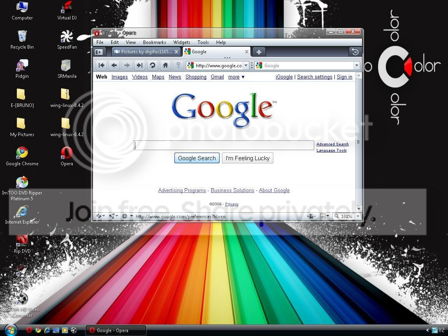448x336 pixels.
Task: Expand the address bar dropdown arrow
Action: 246,66
